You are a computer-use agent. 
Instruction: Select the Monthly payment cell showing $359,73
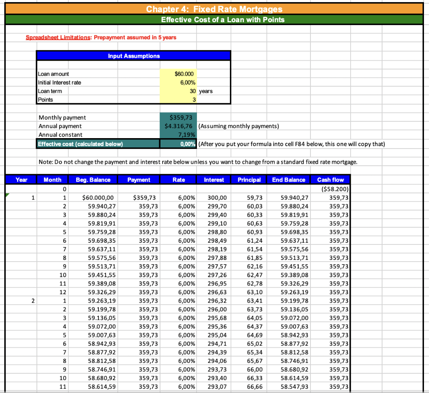[x=178, y=118]
